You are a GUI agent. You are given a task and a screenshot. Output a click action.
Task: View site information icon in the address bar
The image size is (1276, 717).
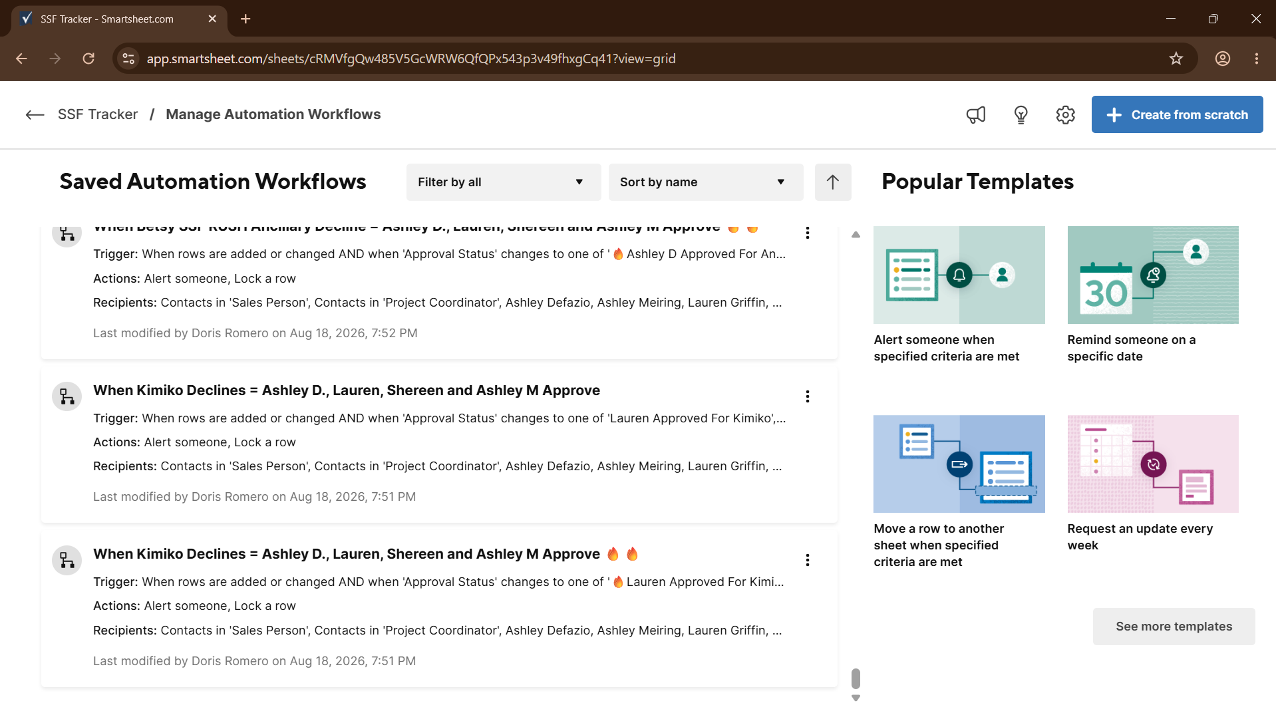click(128, 59)
